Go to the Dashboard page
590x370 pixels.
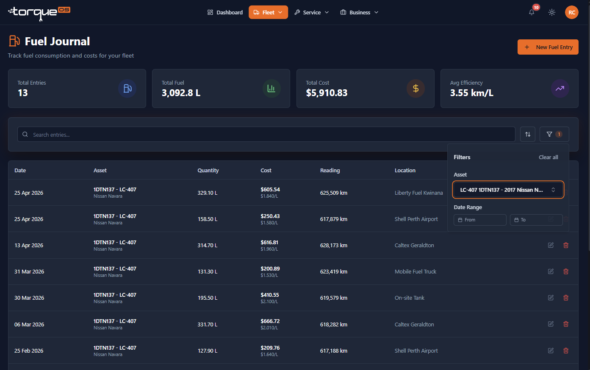point(225,12)
